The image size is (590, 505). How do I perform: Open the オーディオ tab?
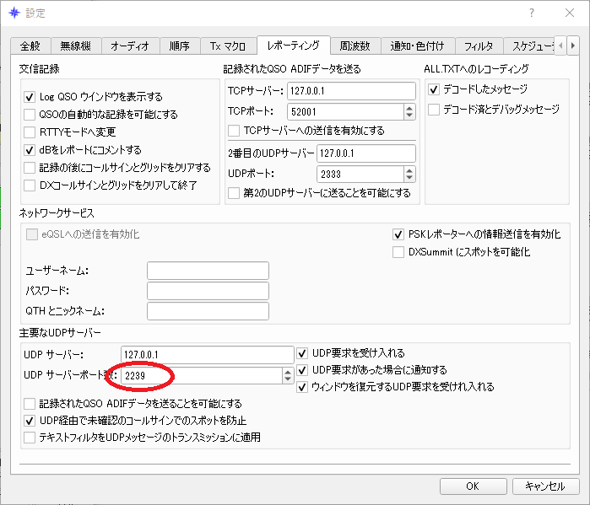(130, 46)
